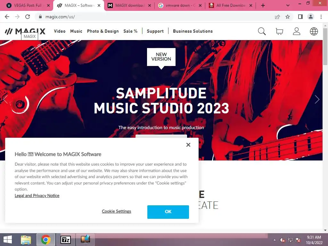Close the cookie dialog with X

pos(188,145)
